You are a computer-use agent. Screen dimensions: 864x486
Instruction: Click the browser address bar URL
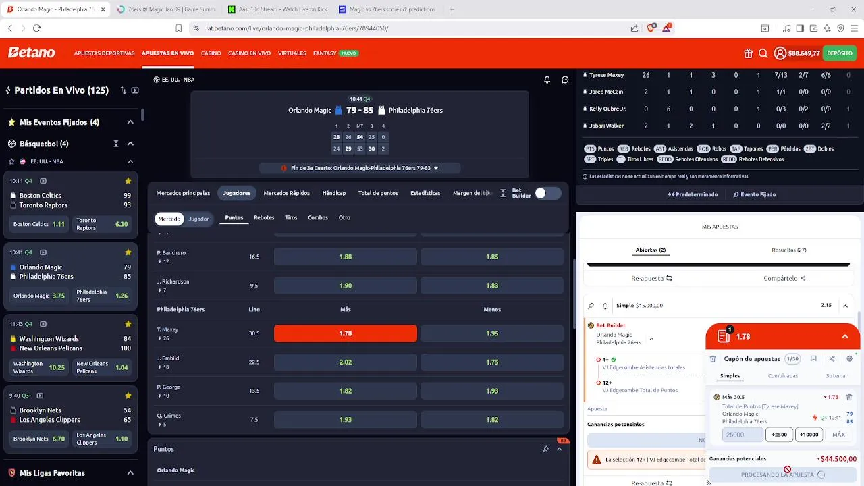coord(297,28)
